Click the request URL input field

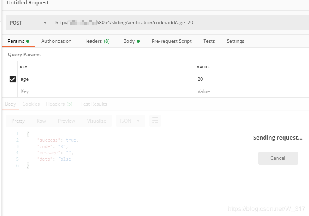click(180, 23)
